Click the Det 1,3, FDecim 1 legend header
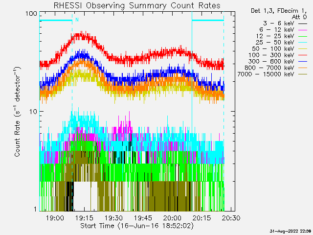Viewport: 313px width, 235px height. [279, 11]
